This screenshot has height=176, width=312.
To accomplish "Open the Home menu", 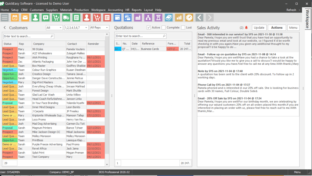I will point(5,10).
